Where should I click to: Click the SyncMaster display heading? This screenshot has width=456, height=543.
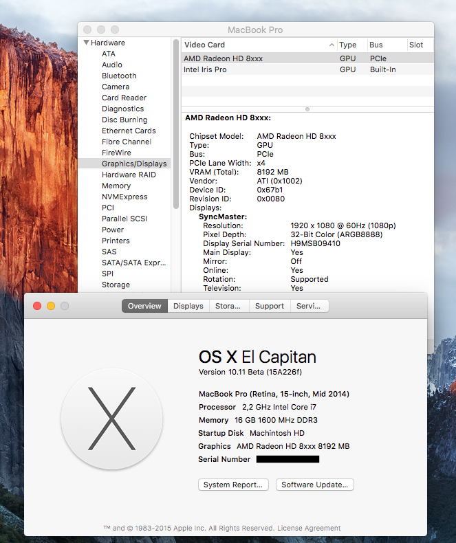click(x=223, y=217)
